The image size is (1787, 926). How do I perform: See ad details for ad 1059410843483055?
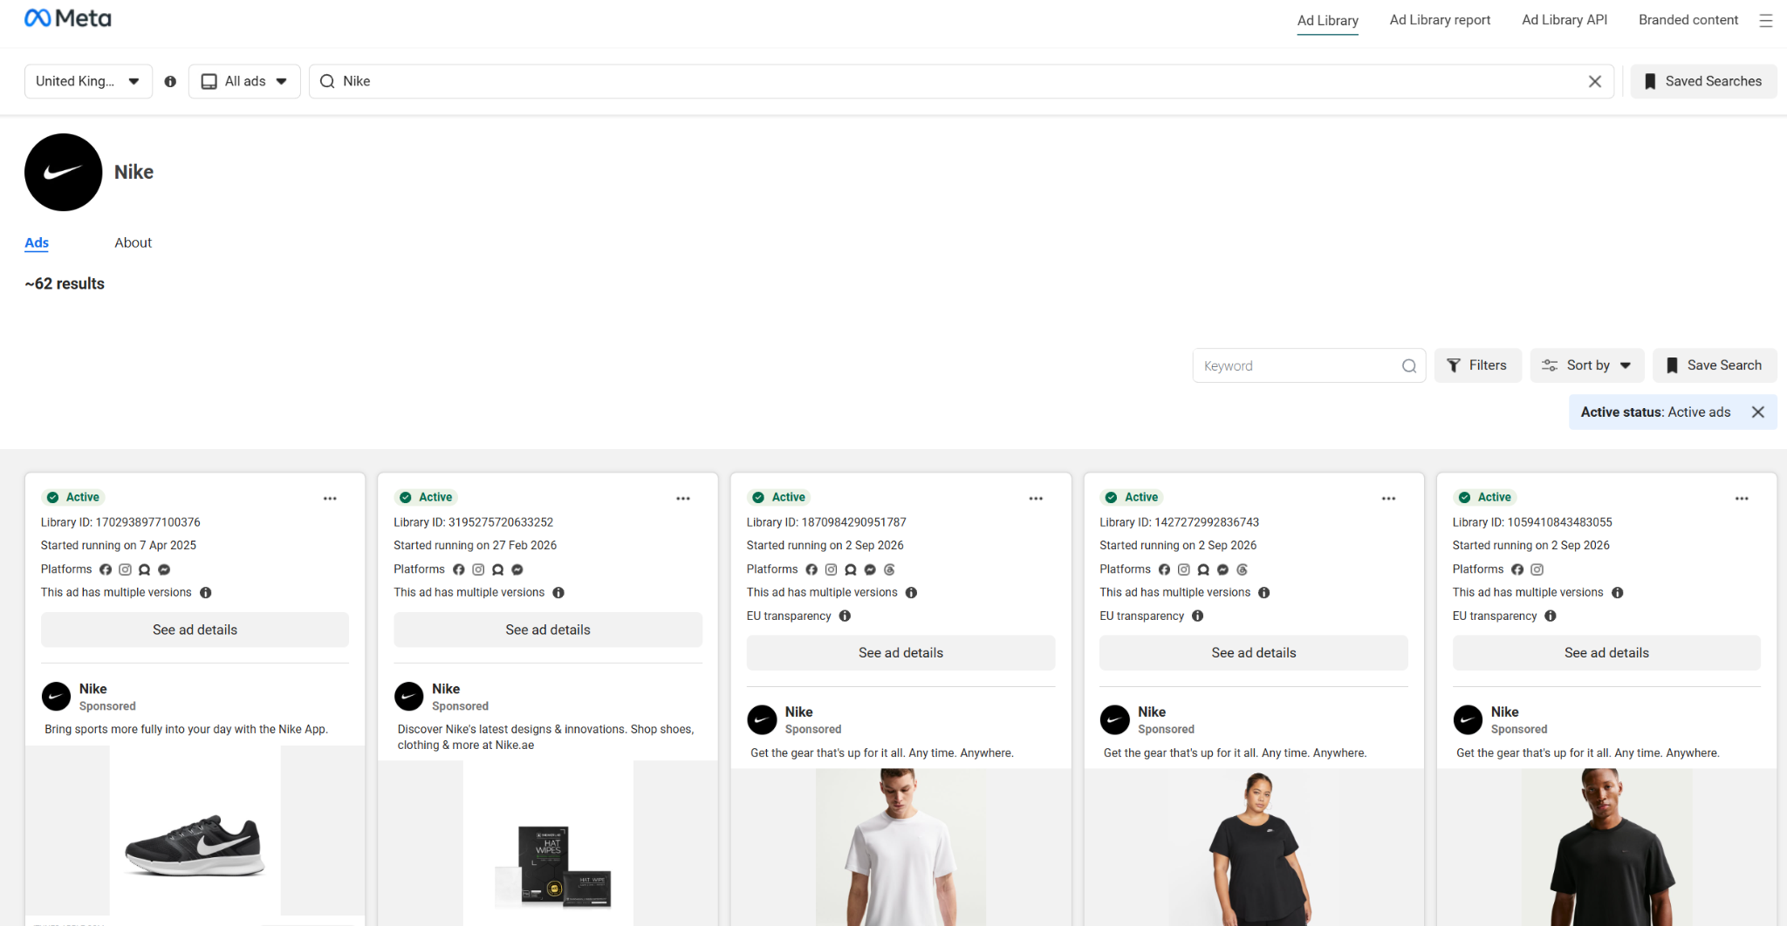[1606, 653]
